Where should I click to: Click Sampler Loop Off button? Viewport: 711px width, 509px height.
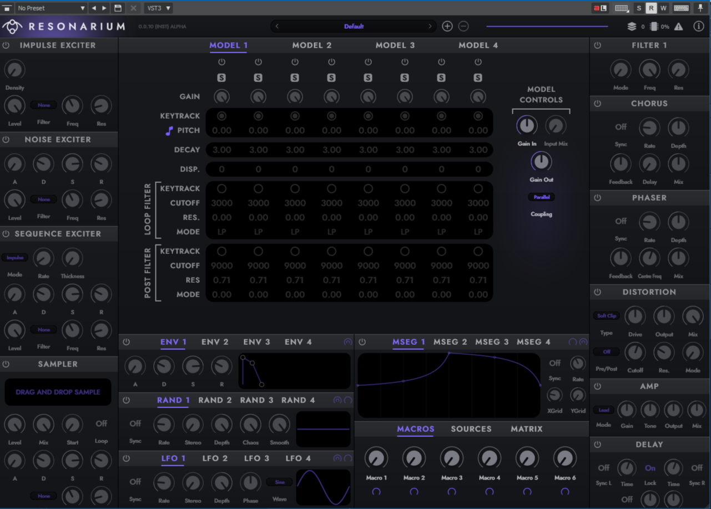(101, 424)
